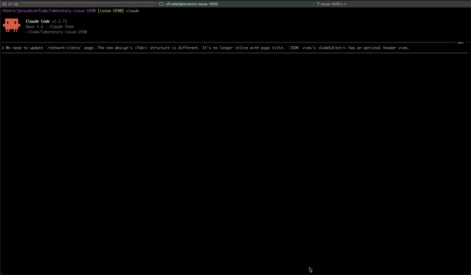Click the three-dot ellipsis above the prompt
Viewport: 471px width, 275px height.
[460, 42]
